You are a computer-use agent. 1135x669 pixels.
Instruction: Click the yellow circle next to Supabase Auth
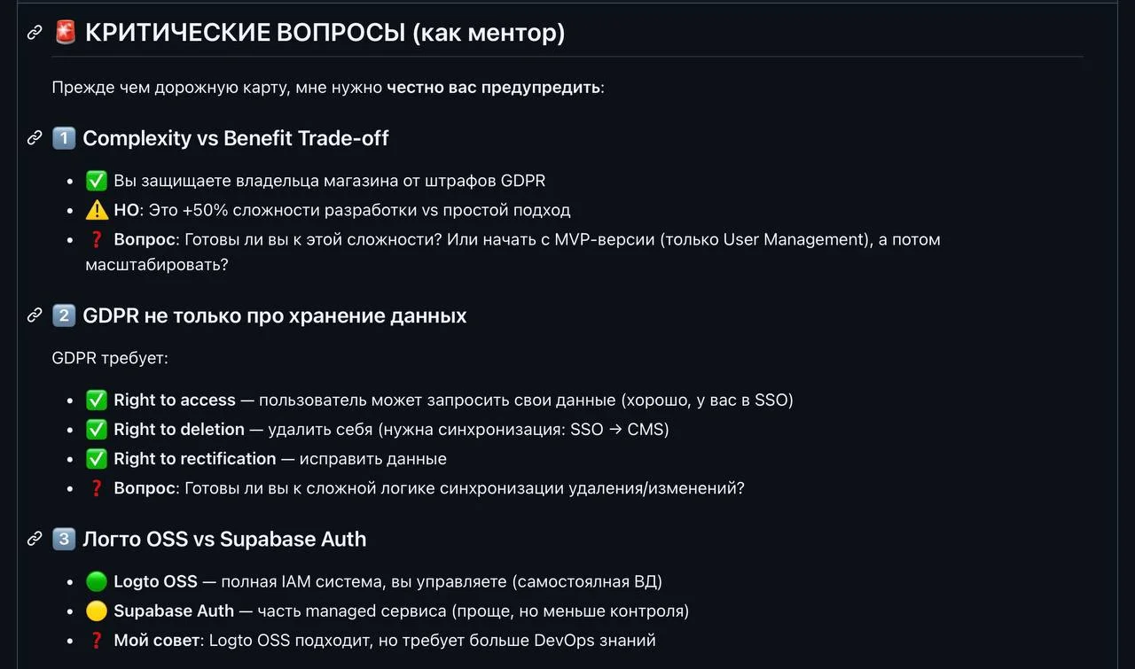click(x=97, y=611)
